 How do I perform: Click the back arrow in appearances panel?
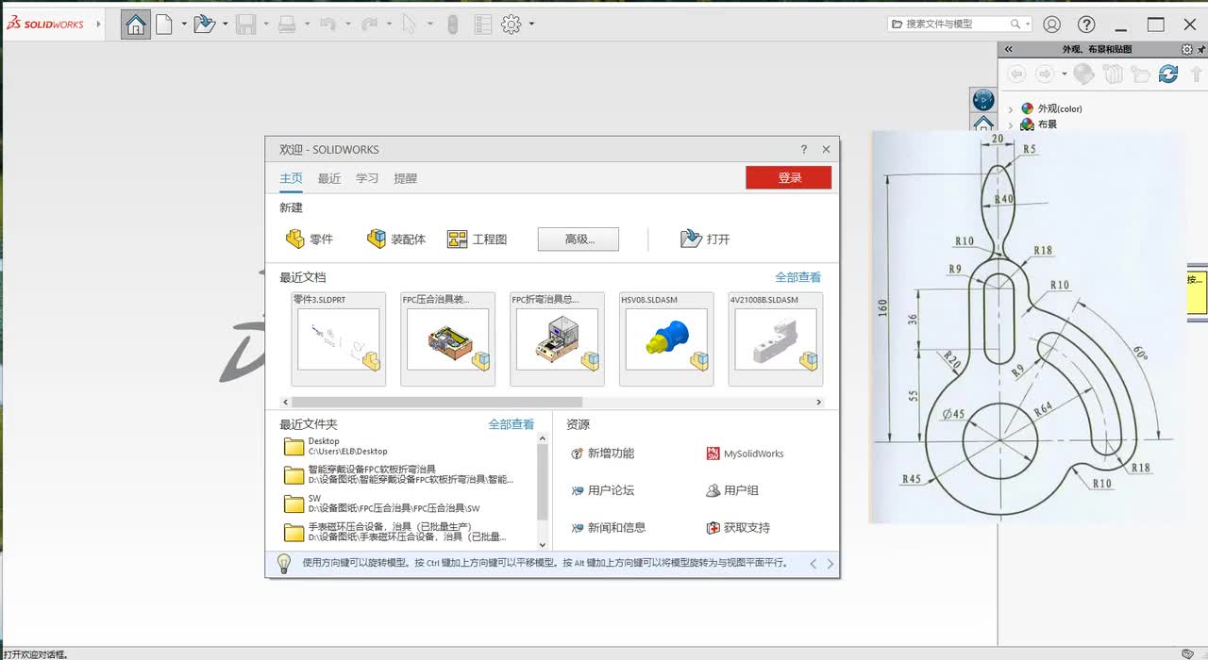click(x=1016, y=74)
